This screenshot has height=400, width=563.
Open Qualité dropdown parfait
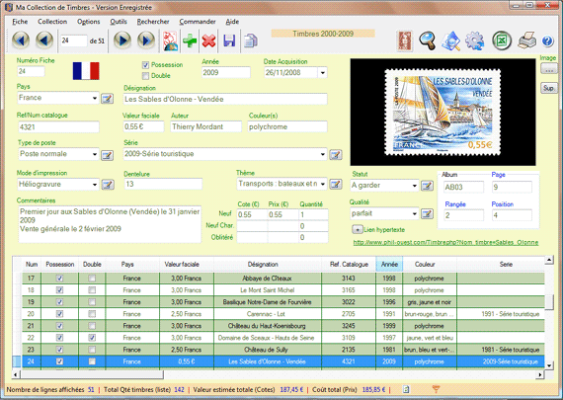pos(415,214)
